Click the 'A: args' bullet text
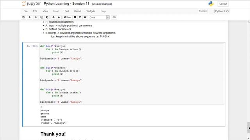The height and width of the screenshot is (140, 250). click(x=69, y=26)
